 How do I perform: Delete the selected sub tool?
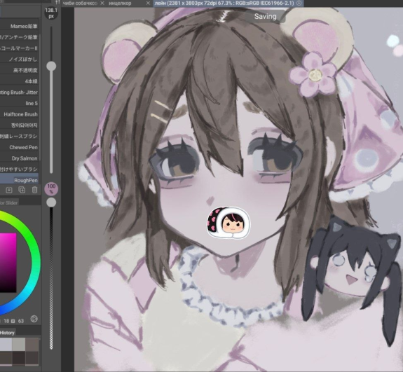point(35,190)
